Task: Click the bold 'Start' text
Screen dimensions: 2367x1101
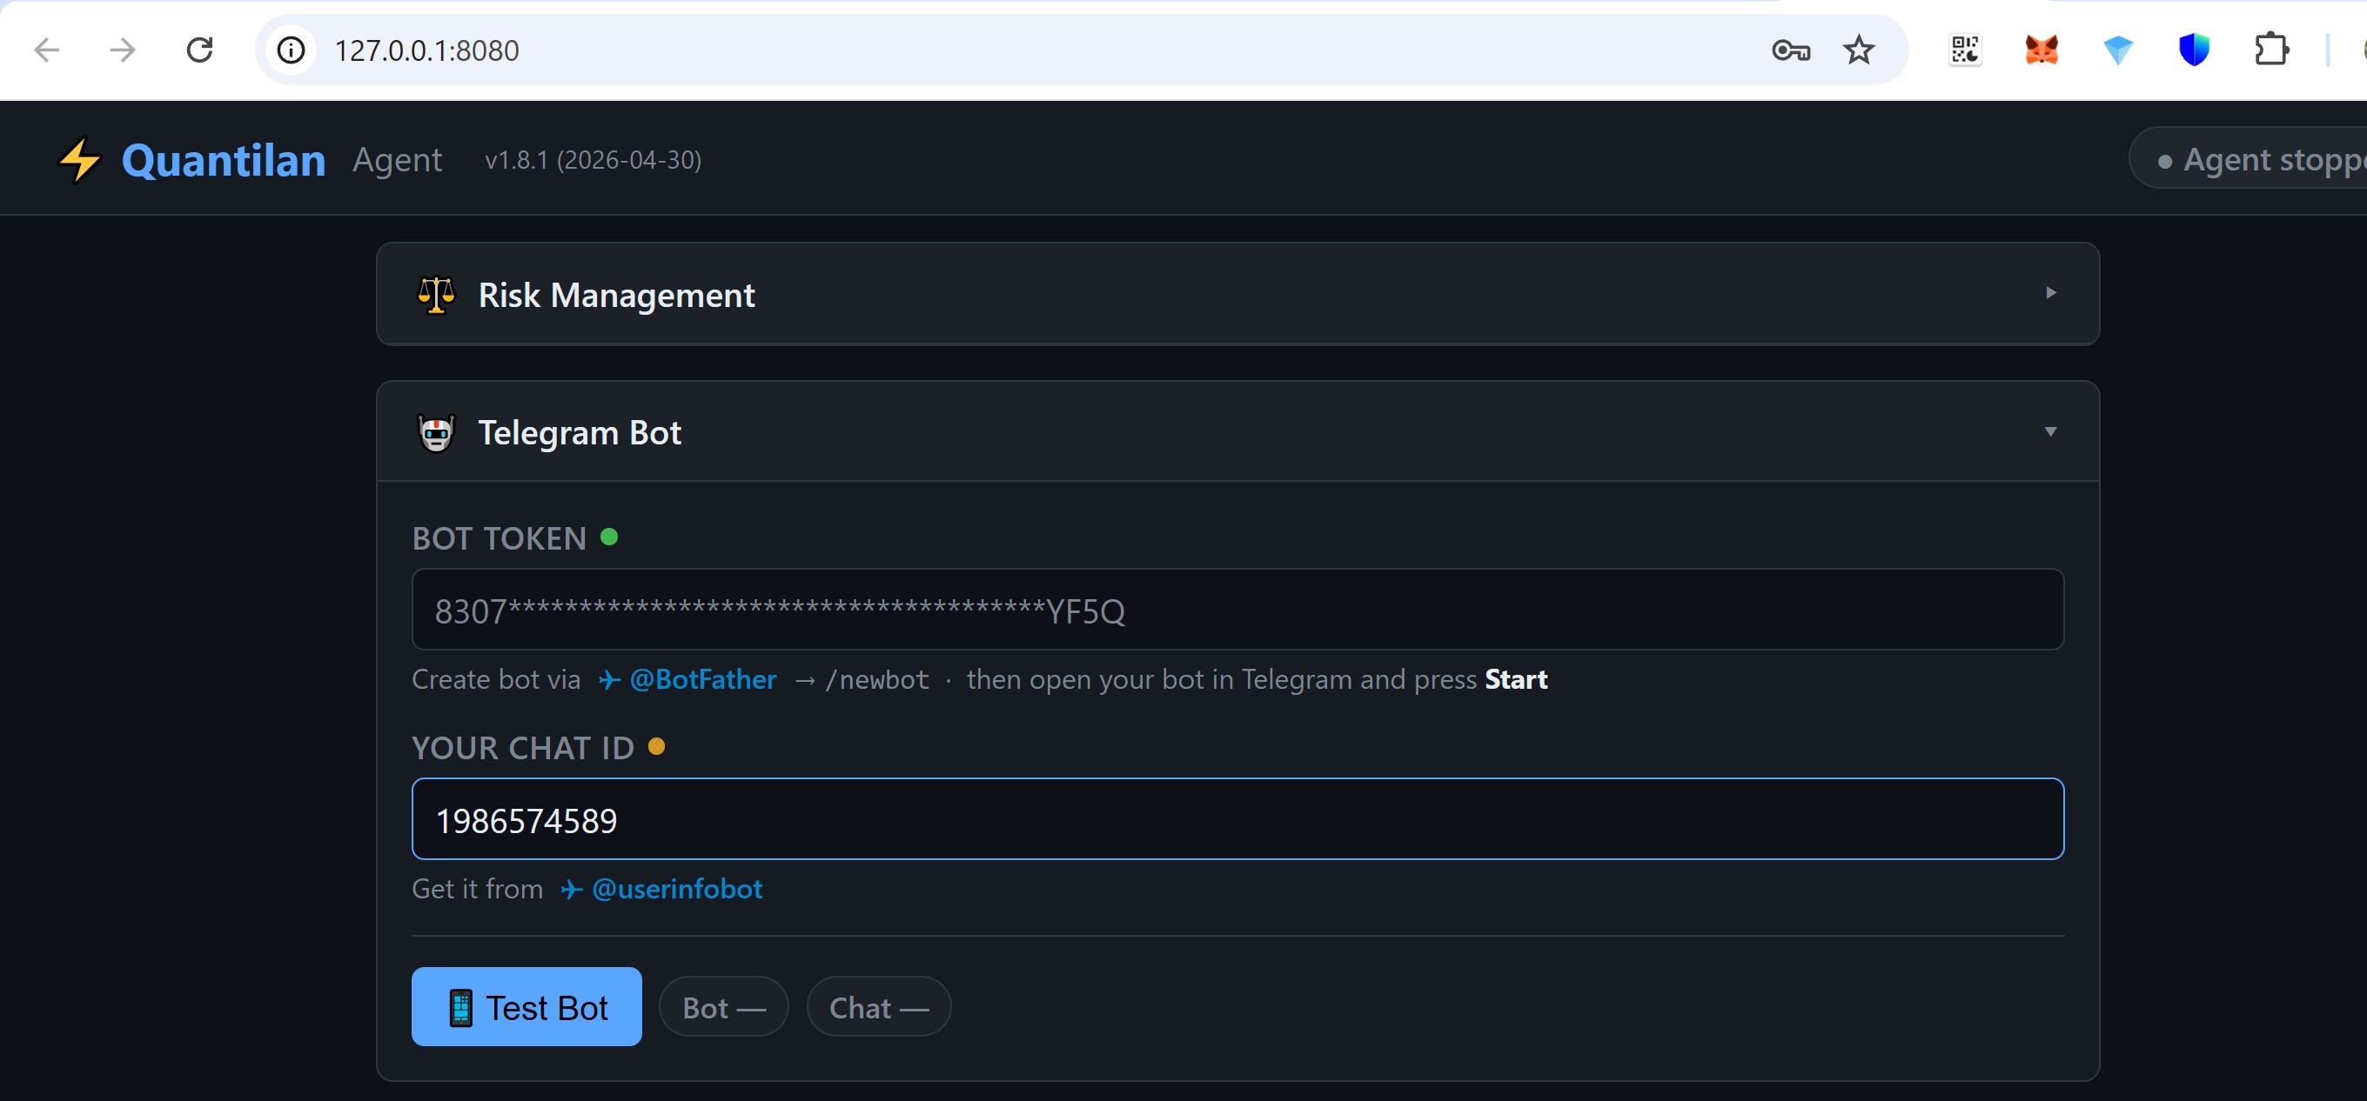Action: (x=1516, y=679)
